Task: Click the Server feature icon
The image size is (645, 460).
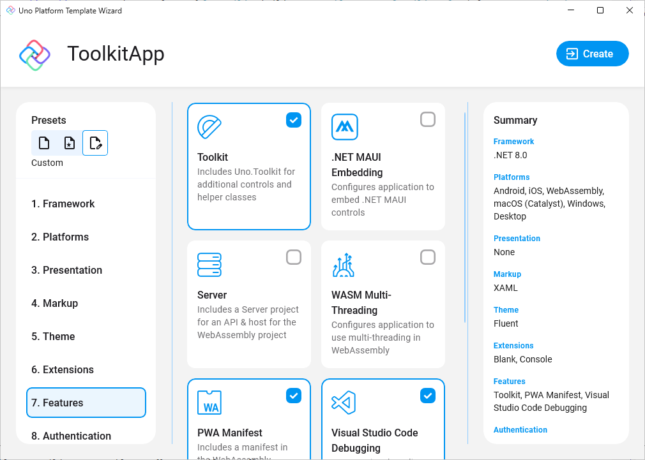Action: [210, 264]
